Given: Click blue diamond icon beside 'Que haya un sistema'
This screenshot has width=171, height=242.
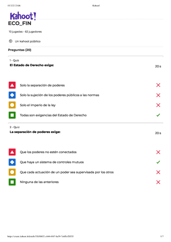Looking at the screenshot, I should tap(12, 162).
